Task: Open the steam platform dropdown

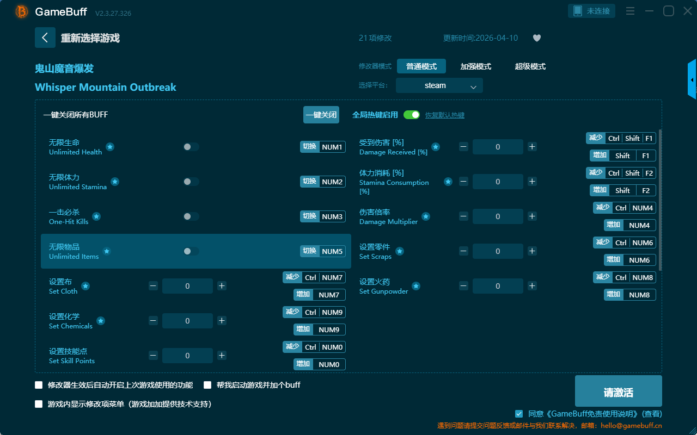Action: coord(439,85)
